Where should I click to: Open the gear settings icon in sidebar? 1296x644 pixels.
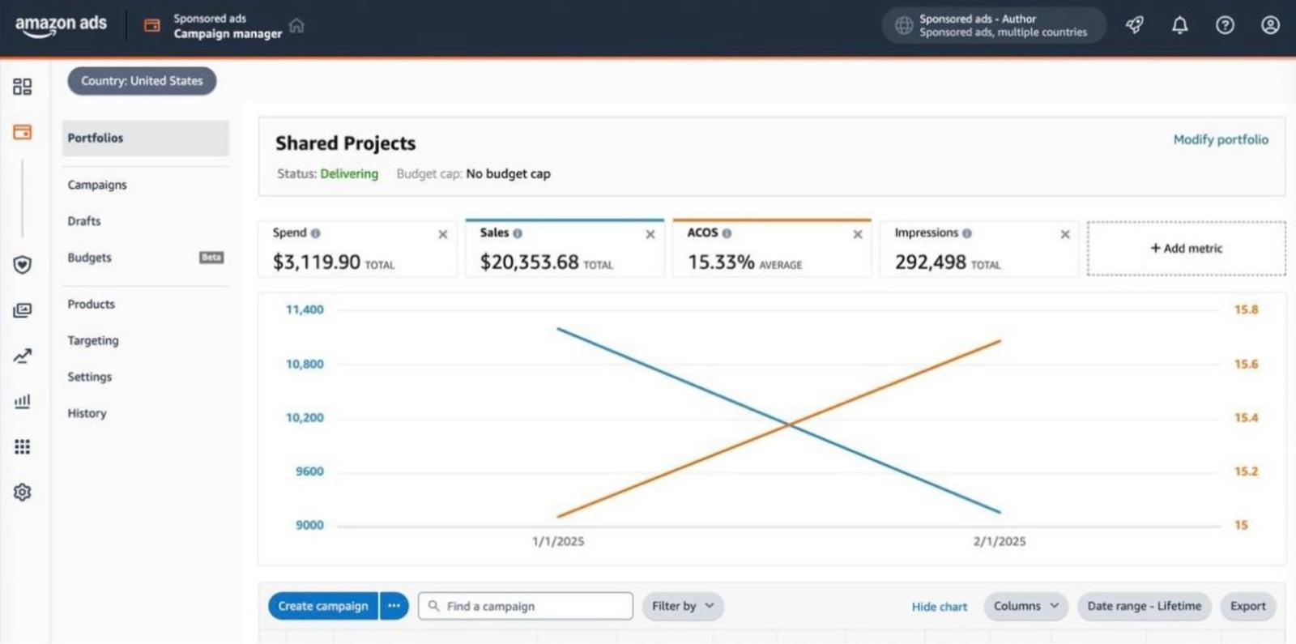(x=23, y=492)
